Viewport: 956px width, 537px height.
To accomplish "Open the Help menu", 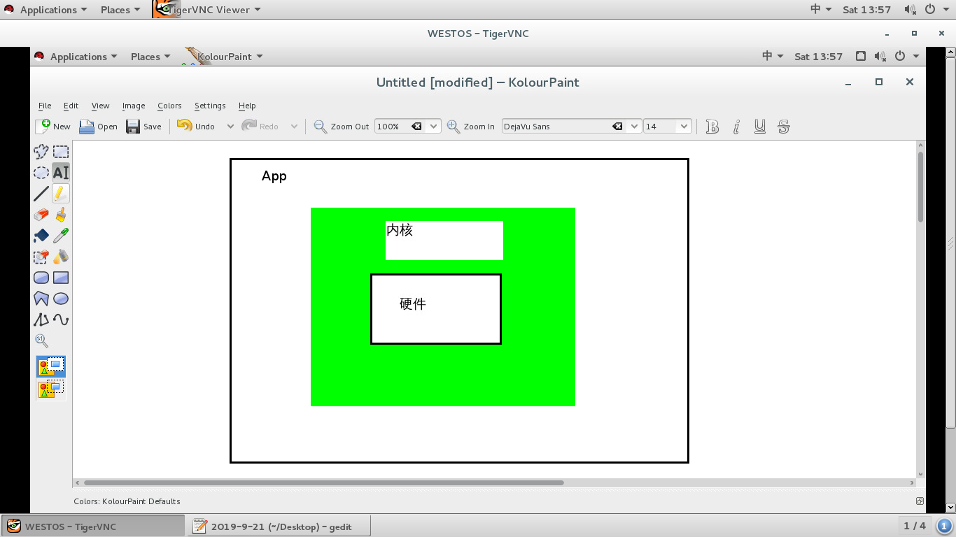I will [247, 106].
